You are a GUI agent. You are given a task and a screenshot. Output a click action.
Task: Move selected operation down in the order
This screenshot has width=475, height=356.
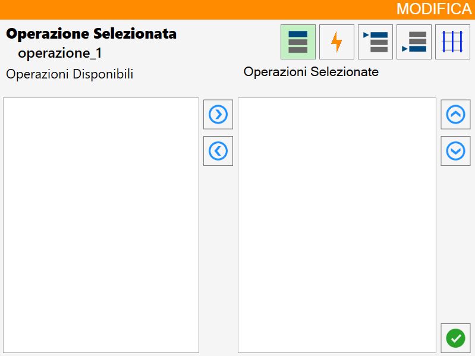(x=455, y=151)
